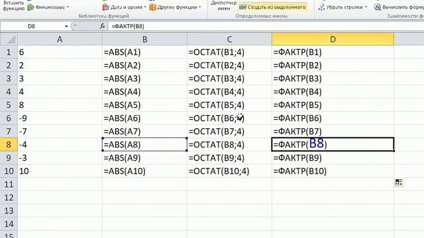
Task: Select column A header
Action: 60,39
